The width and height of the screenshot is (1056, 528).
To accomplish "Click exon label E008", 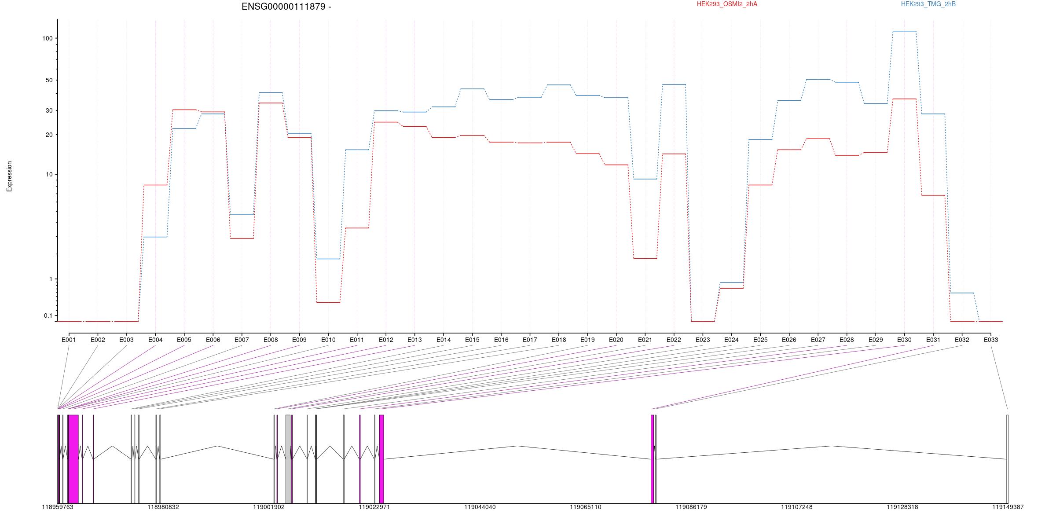I will tap(271, 340).
